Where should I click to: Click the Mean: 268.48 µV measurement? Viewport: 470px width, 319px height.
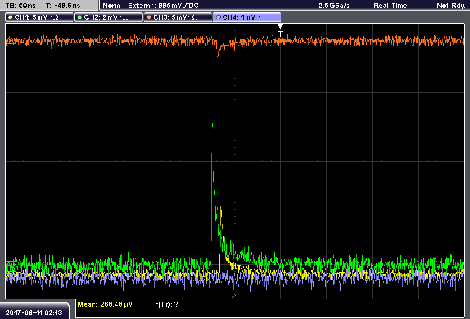105,304
